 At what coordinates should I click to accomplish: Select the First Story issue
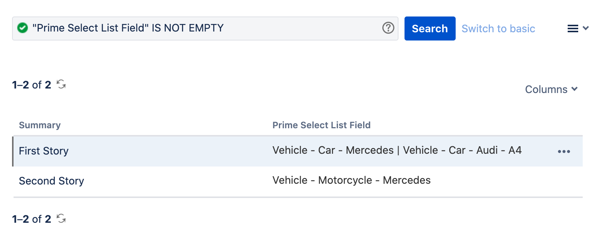click(x=44, y=151)
